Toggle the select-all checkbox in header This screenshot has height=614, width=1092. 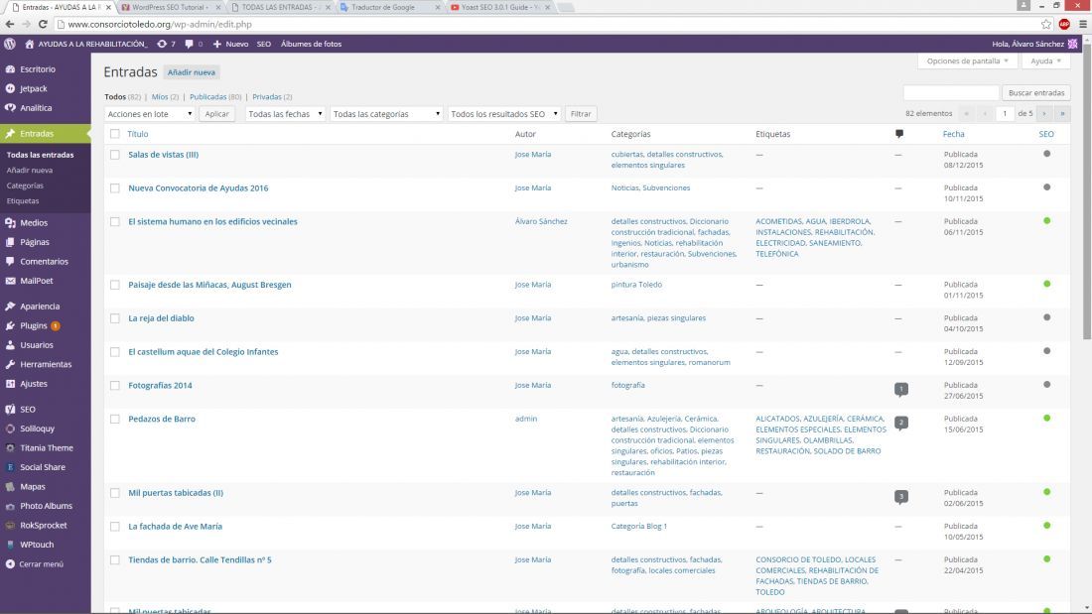pos(115,134)
